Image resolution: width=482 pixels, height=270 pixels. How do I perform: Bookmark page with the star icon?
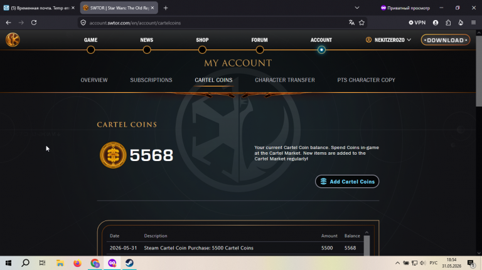[361, 23]
